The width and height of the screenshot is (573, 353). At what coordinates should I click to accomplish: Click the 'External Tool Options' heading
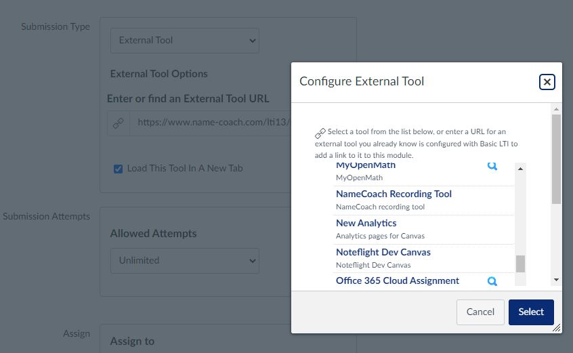tap(159, 74)
